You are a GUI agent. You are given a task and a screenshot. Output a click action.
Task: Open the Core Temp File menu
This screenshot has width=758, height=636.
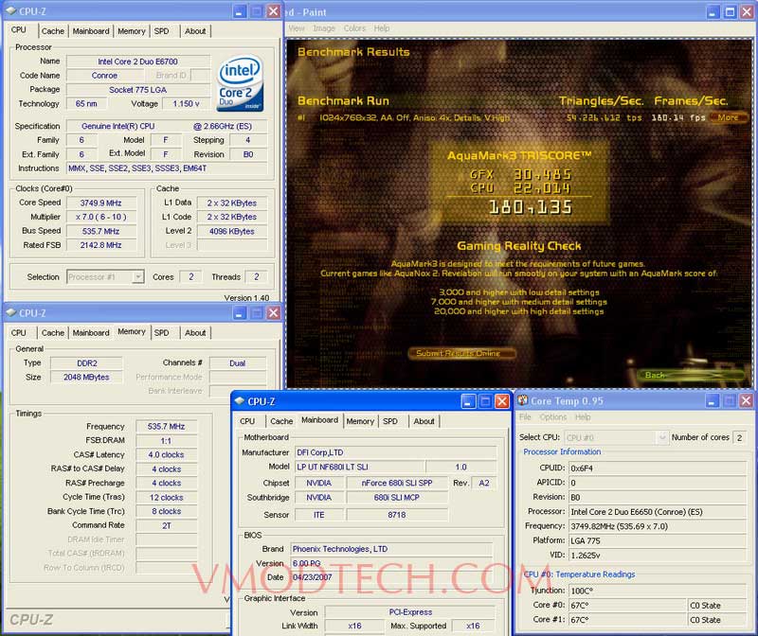pyautogui.click(x=525, y=416)
